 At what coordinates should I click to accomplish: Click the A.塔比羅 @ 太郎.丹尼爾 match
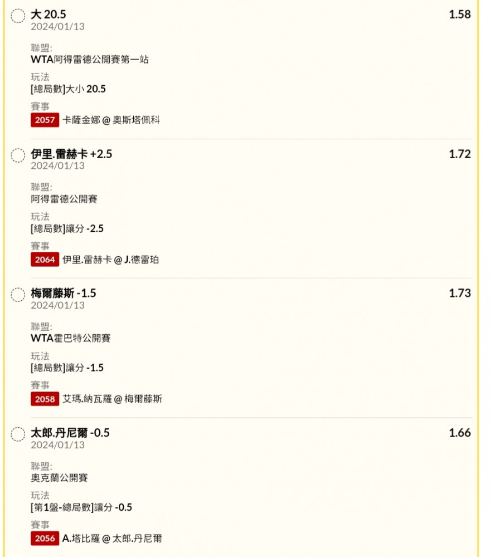pyautogui.click(x=113, y=538)
